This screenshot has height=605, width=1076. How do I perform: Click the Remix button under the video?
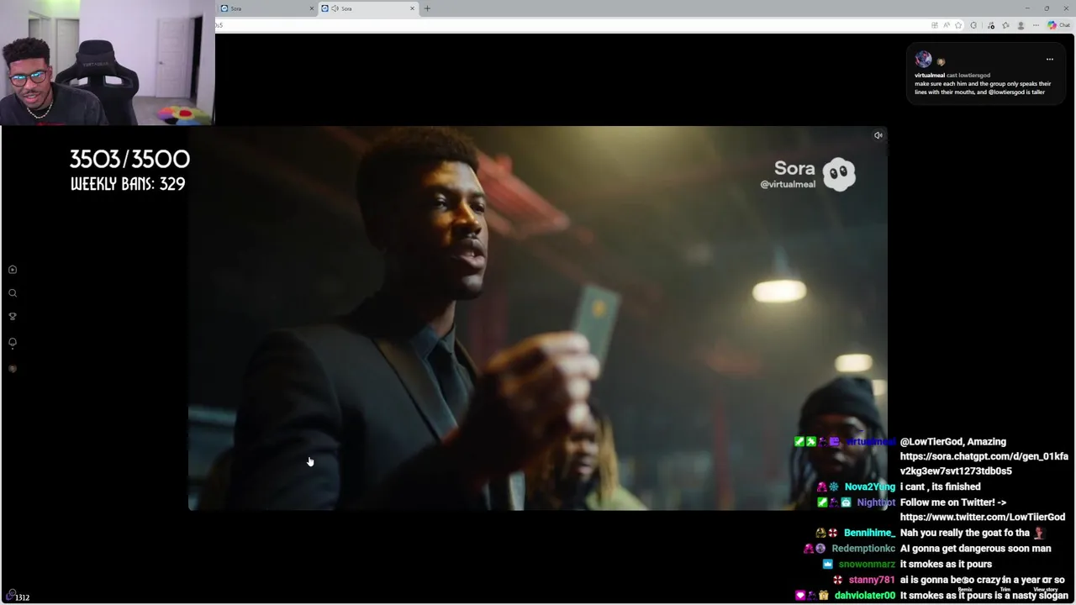click(x=965, y=589)
